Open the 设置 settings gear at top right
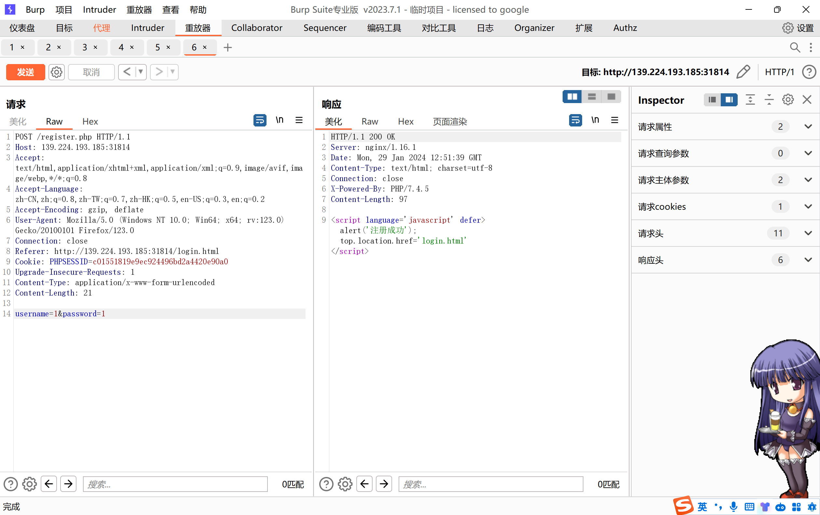Screen dimensions: 820x515 click(798, 28)
